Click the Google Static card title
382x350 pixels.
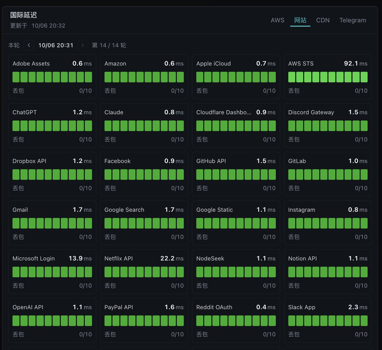pos(215,210)
